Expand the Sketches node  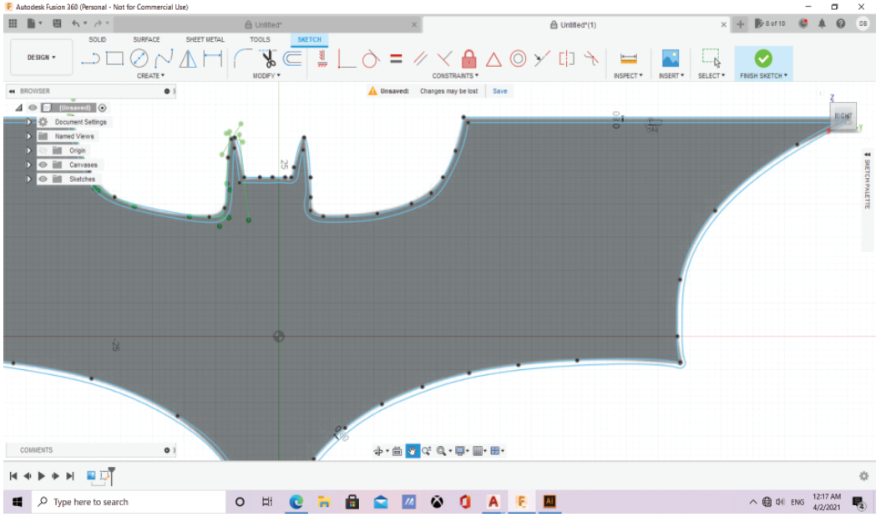coord(29,179)
